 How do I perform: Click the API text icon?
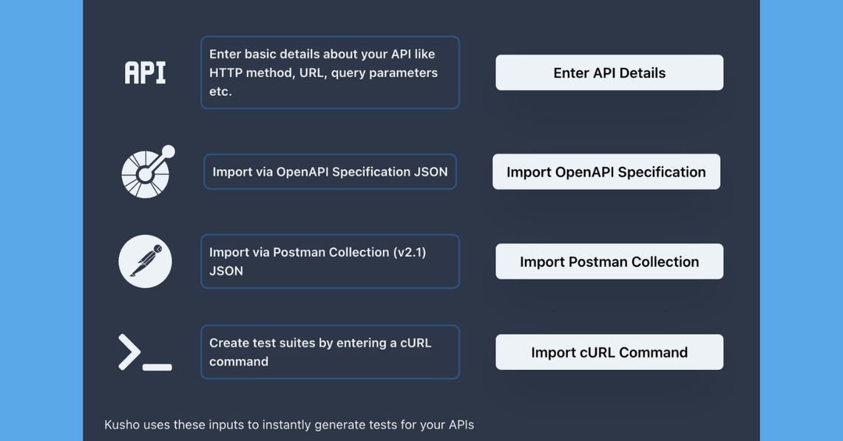(145, 73)
